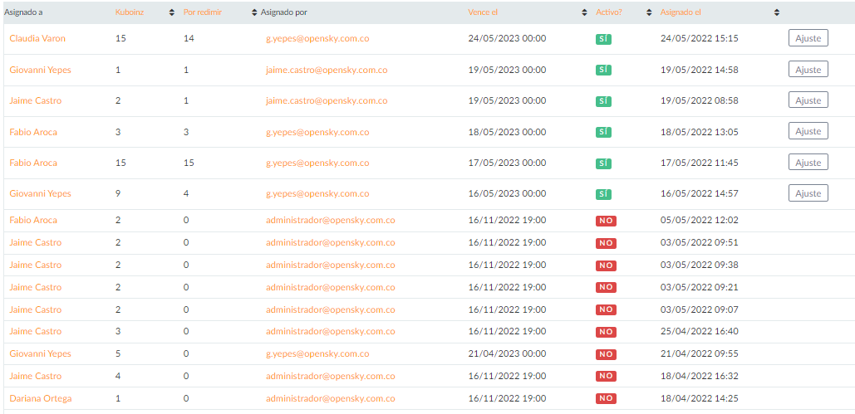The width and height of the screenshot is (855, 414).
Task: Open Jaime Castro link assigned 03/05/2022 09:38
Action: coord(36,265)
